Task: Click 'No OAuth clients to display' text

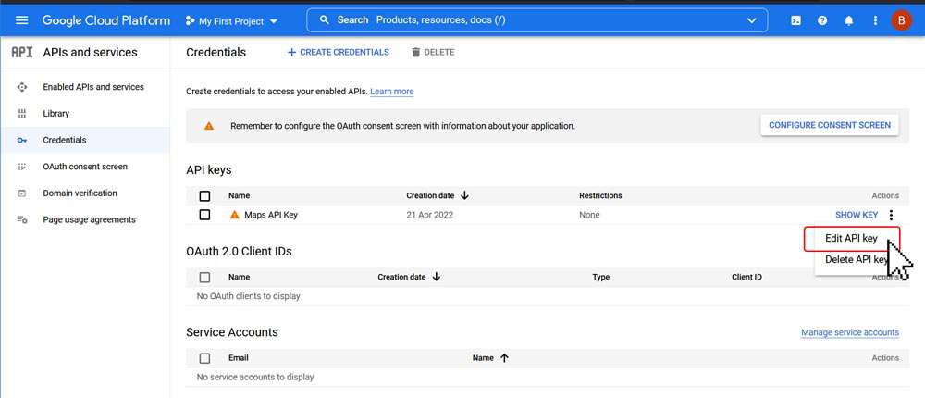Action: pyautogui.click(x=248, y=296)
